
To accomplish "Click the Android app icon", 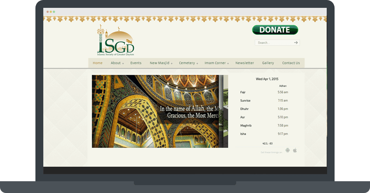I will [287, 150].
